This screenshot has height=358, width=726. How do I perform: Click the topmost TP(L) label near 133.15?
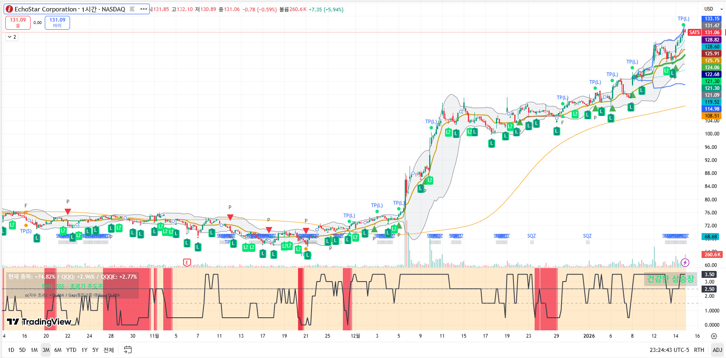pos(683,19)
